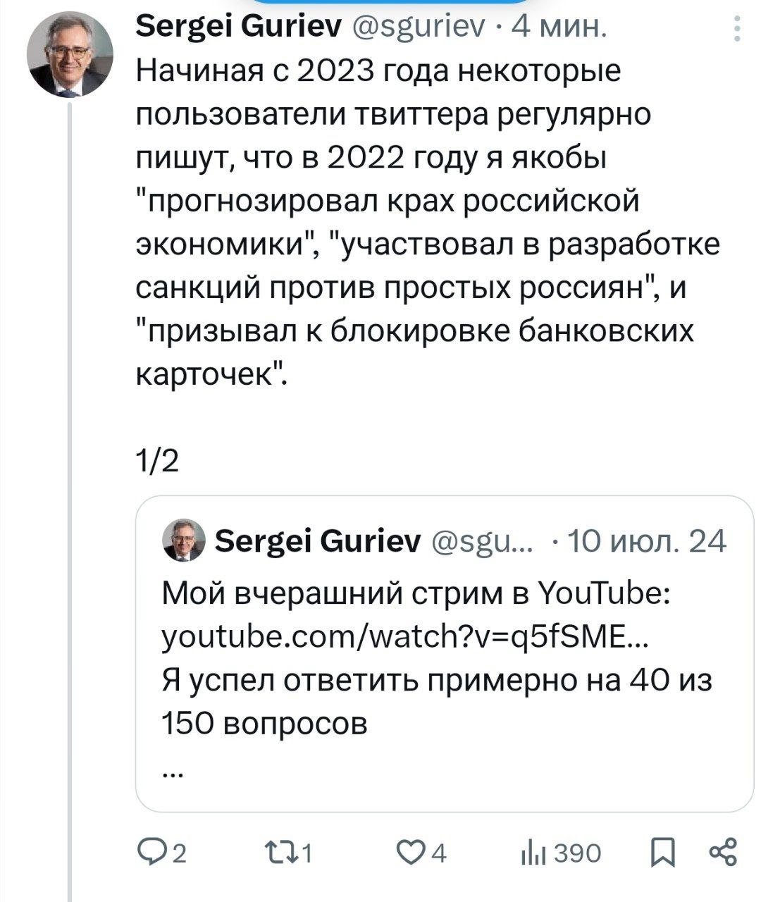Open the author name Sergei Guriev at top

(237, 28)
